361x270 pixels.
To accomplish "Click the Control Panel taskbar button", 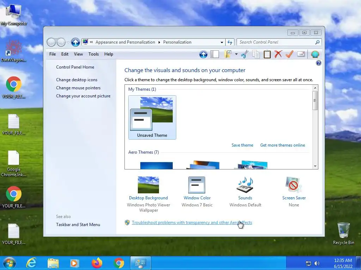I will point(141,263).
